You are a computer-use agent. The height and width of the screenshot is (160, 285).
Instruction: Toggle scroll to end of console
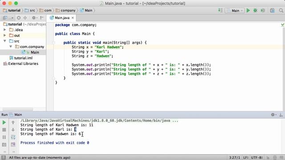(13, 144)
